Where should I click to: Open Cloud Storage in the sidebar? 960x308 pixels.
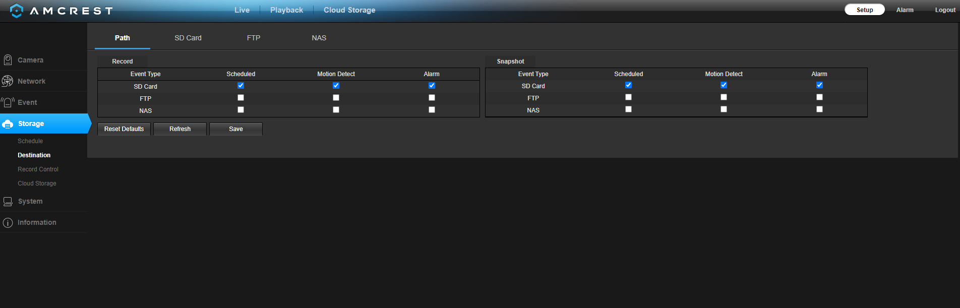click(x=37, y=183)
